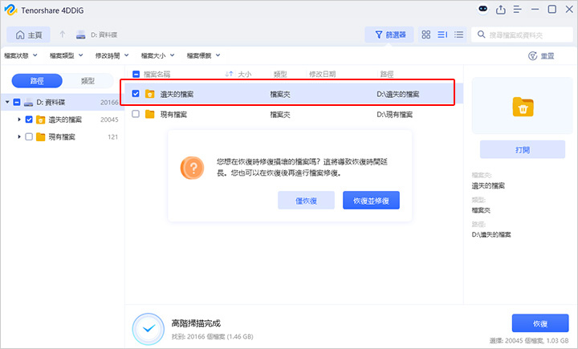Check 現有檔案 checkbox in tree
Image resolution: width=578 pixels, height=349 pixels.
point(29,136)
